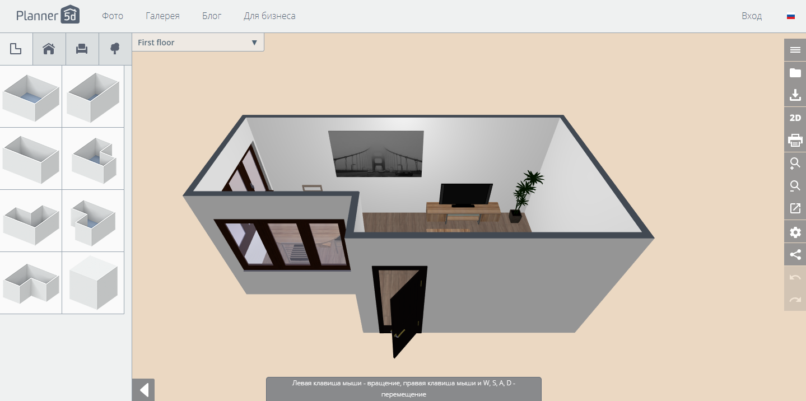Click the Вход login link
The width and height of the screenshot is (806, 401).
[752, 16]
